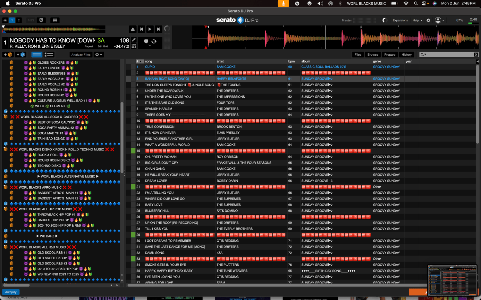Click the Analyze Files button
481x300 pixels.
pyautogui.click(x=81, y=55)
